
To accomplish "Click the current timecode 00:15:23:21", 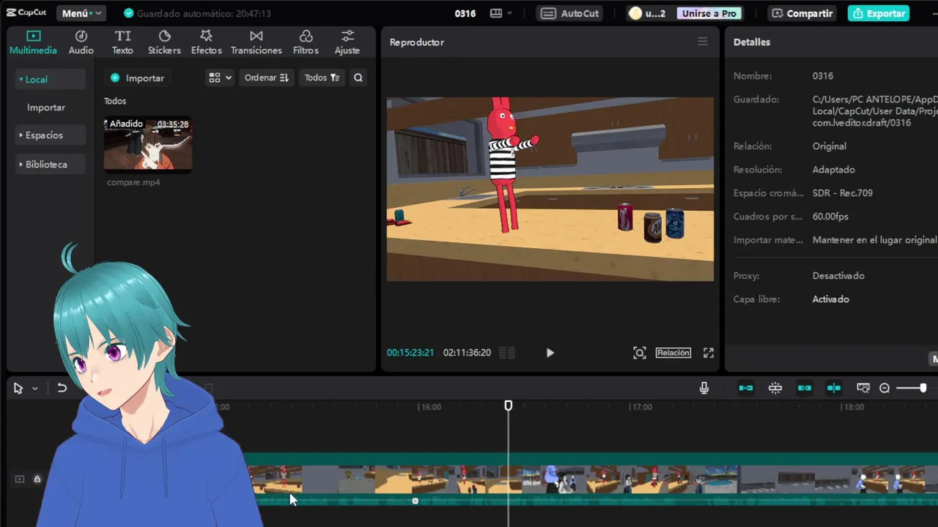I will (410, 353).
